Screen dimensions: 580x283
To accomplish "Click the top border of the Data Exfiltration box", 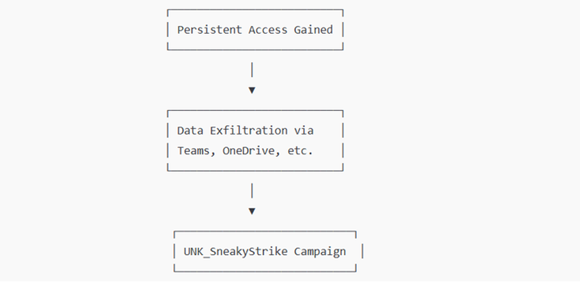I will pos(255,111).
